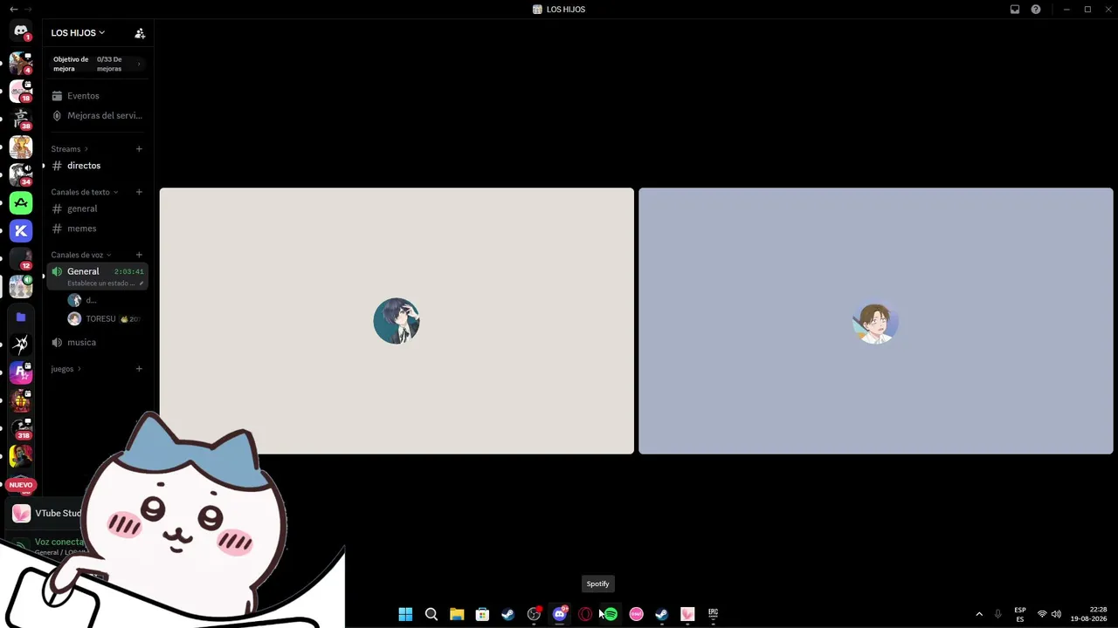1118x628 pixels.
Task: Expand the Streams category
Action: point(70,149)
